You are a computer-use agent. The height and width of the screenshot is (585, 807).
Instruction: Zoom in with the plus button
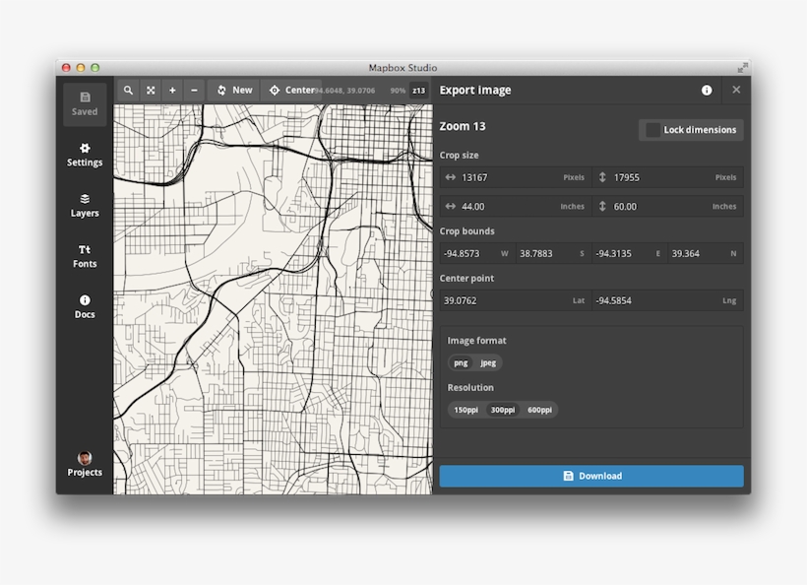172,90
